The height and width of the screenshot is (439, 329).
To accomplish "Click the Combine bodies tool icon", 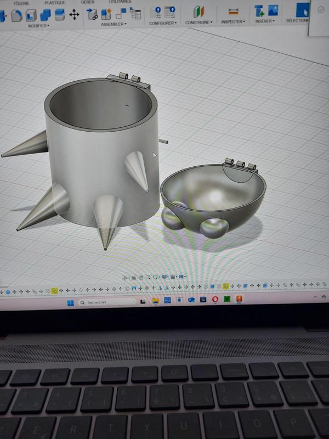I will [46, 15].
